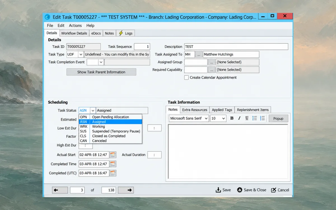Select Open Pending Allocation status
336x210 pixels.
click(x=110, y=117)
